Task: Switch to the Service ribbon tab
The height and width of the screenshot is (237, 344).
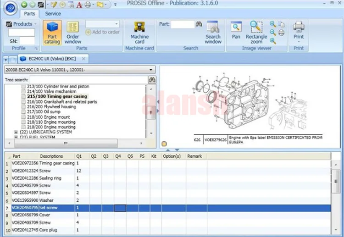Action: tap(53, 14)
